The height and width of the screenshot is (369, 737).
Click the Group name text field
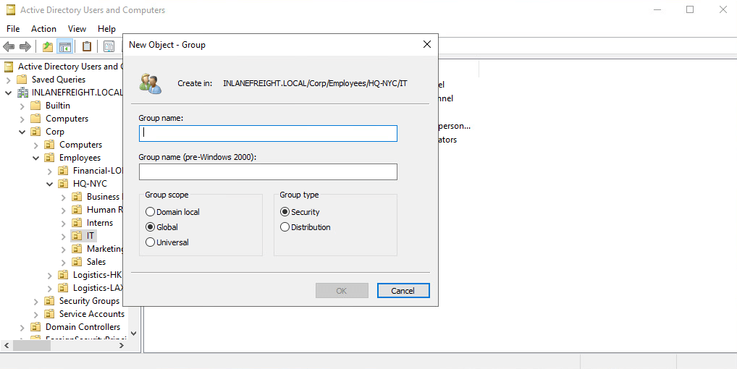click(x=268, y=133)
